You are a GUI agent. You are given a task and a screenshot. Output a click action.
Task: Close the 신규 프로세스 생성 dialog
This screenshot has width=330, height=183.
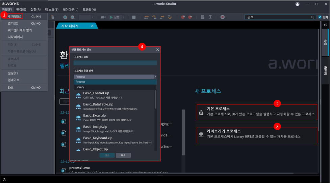[157, 50]
